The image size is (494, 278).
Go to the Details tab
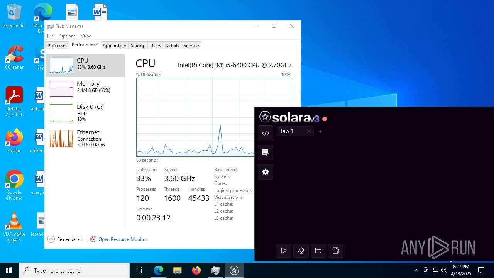click(x=172, y=45)
